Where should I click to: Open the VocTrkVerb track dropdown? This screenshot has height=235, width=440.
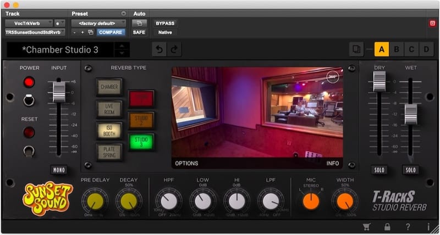pyautogui.click(x=29, y=23)
